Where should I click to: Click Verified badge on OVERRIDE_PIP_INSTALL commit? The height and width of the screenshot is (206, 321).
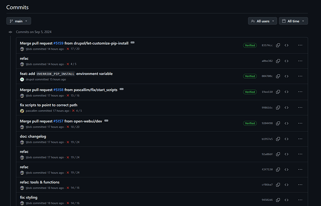coord(250,76)
